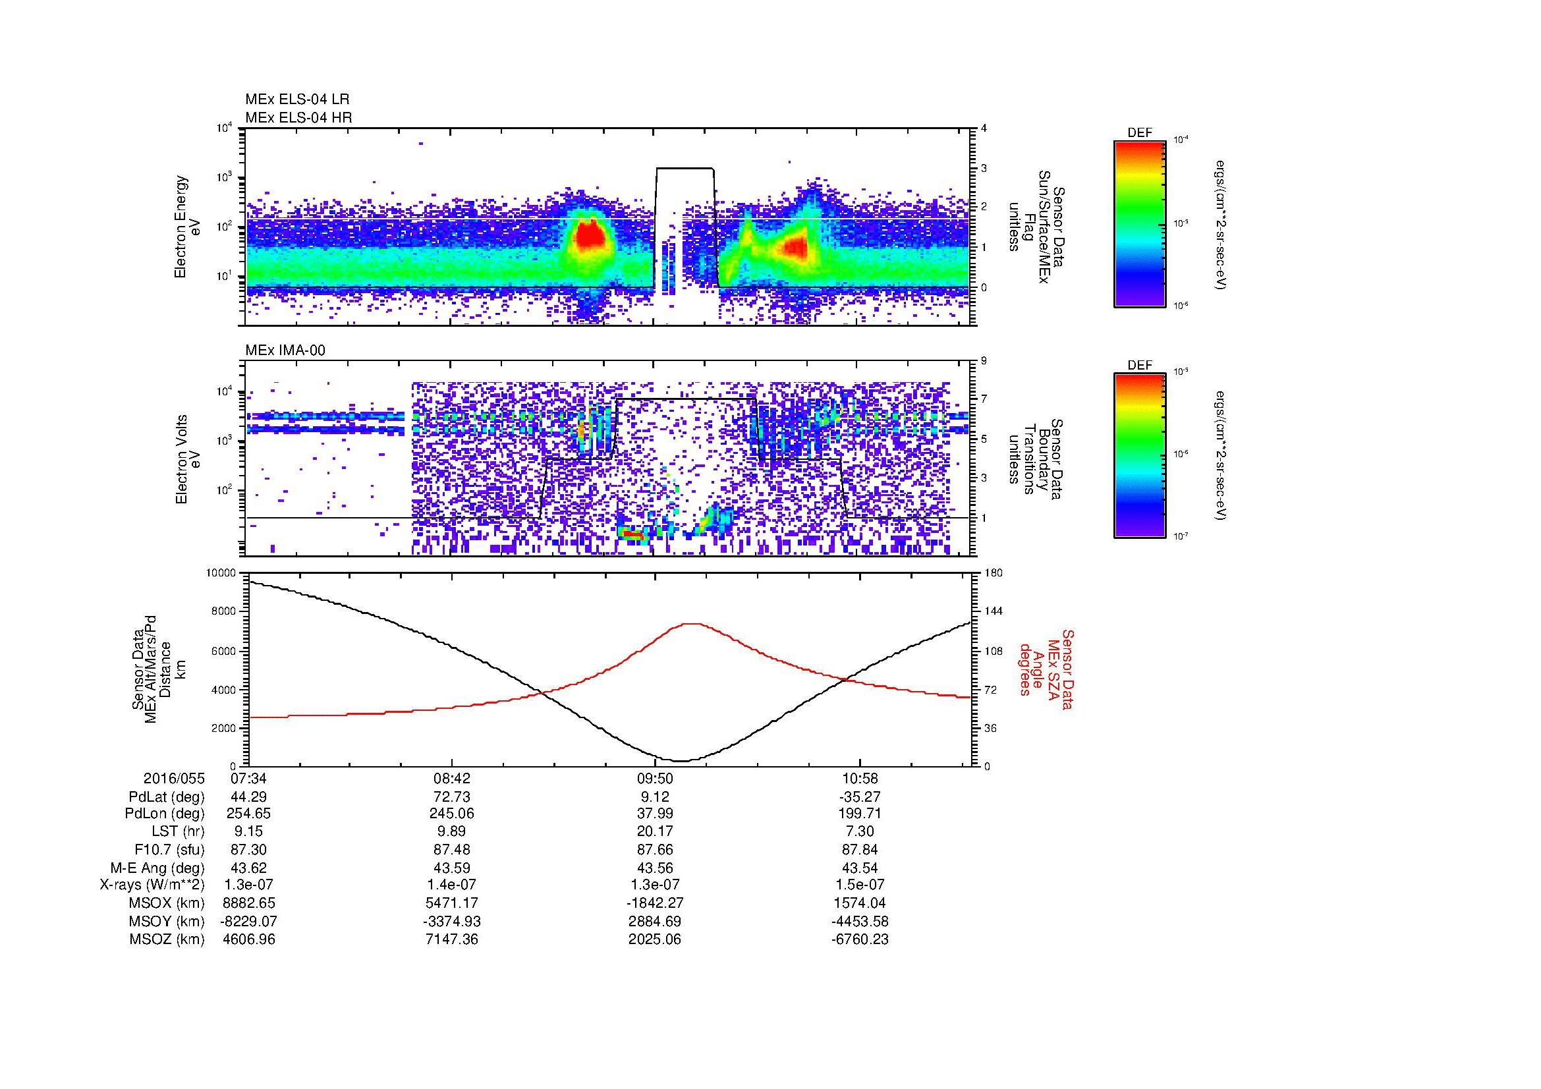Click the 'Sun/Surface/MEx Flag' axis label

(1036, 226)
